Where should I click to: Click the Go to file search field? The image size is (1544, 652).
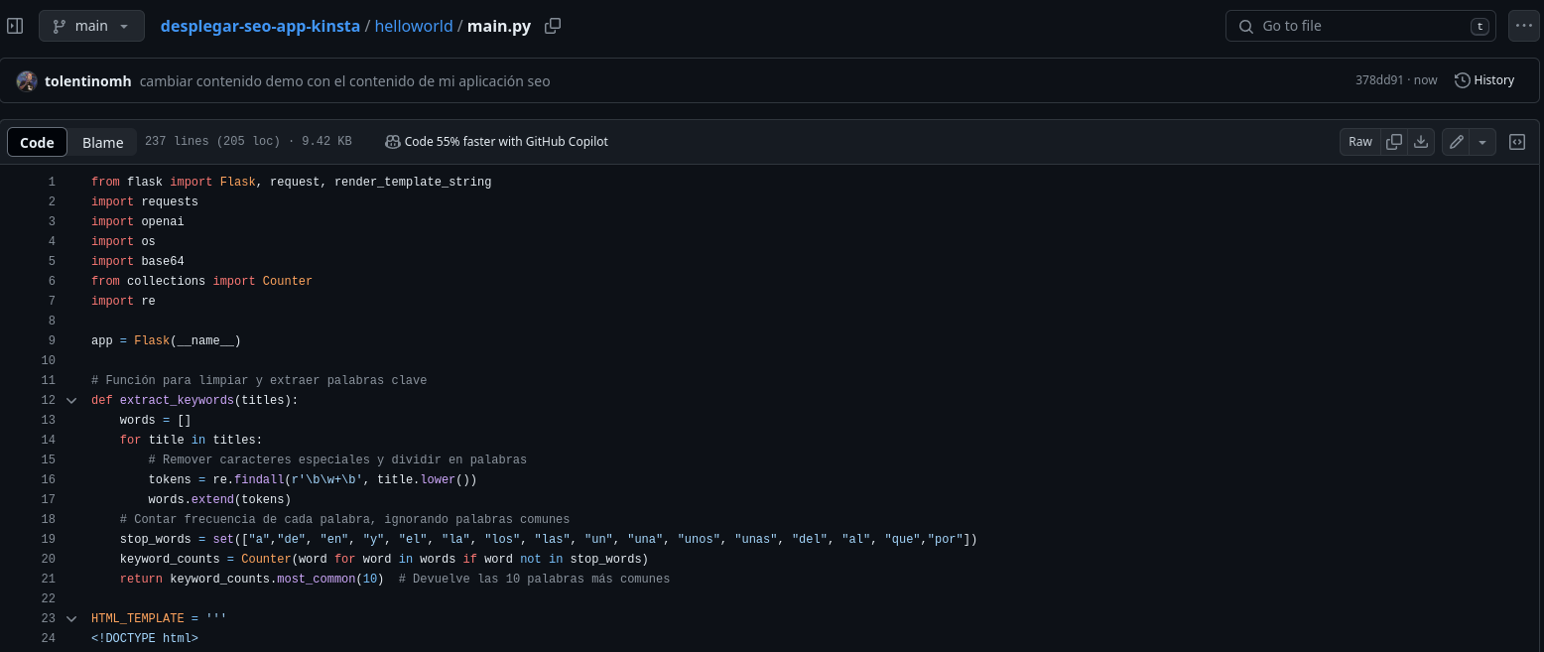(x=1360, y=26)
